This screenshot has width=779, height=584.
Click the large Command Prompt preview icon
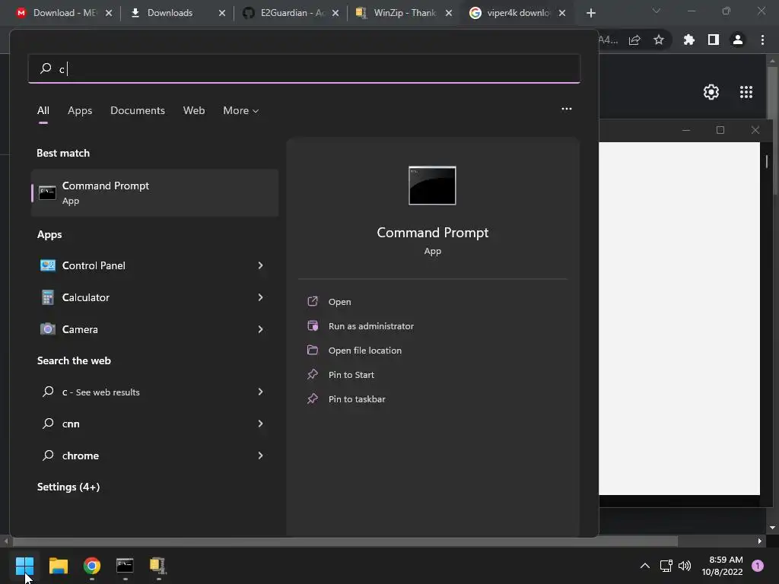432,186
